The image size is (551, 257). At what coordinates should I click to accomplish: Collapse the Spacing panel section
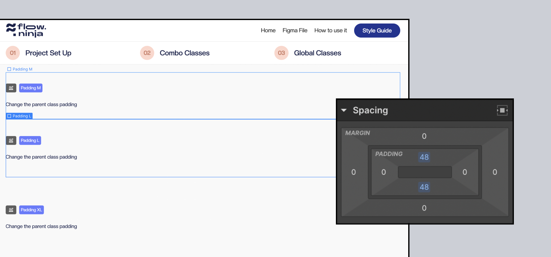click(344, 110)
